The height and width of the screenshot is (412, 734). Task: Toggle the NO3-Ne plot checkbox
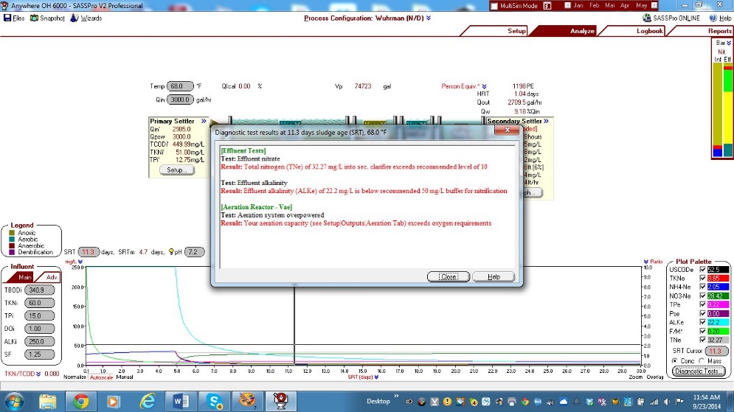coord(703,296)
